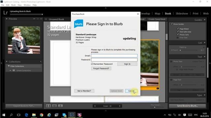Click Export Book to PDF button
This screenshot has height=118, width=211.
click(x=24, y=106)
